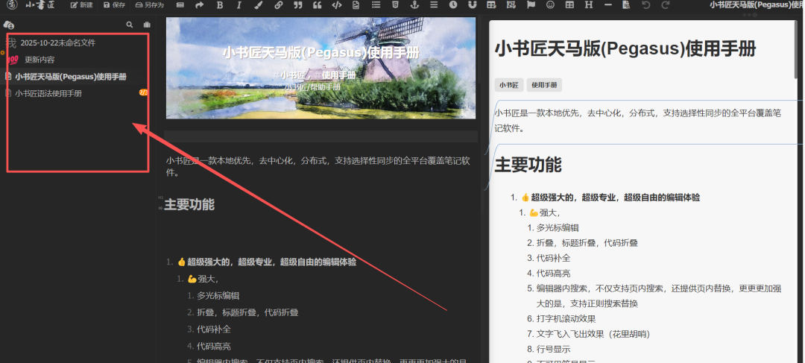Click the flag icon in the toolbar
Image resolution: width=805 pixels, height=363 pixels.
(x=531, y=5)
